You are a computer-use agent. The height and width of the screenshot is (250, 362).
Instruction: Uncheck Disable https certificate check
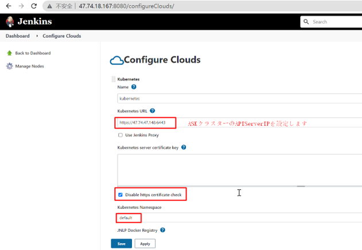[120, 195]
